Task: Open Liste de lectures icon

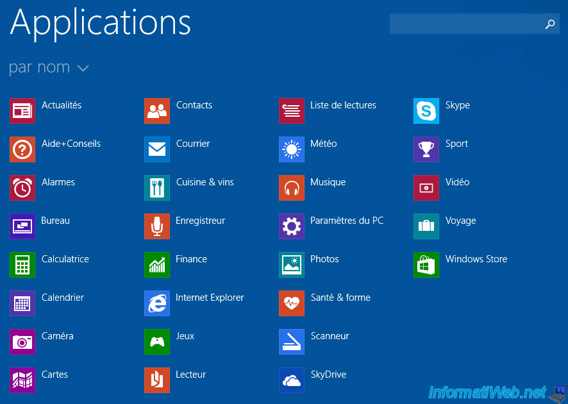Action: pos(292,111)
